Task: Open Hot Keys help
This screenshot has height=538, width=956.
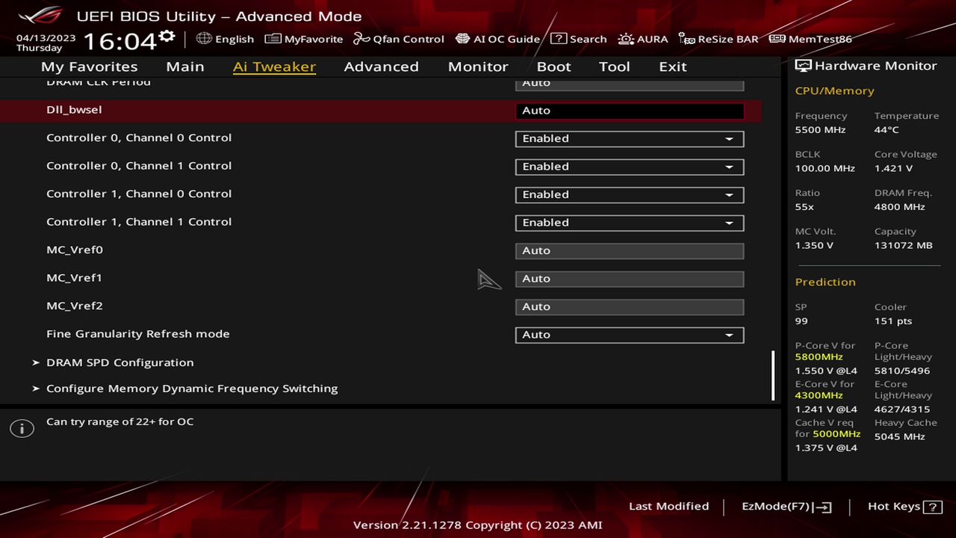Action: (904, 507)
